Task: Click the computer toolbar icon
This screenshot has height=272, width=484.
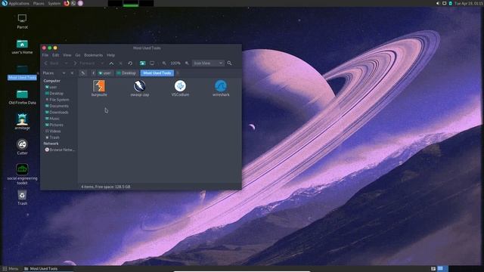Action: tap(152, 63)
